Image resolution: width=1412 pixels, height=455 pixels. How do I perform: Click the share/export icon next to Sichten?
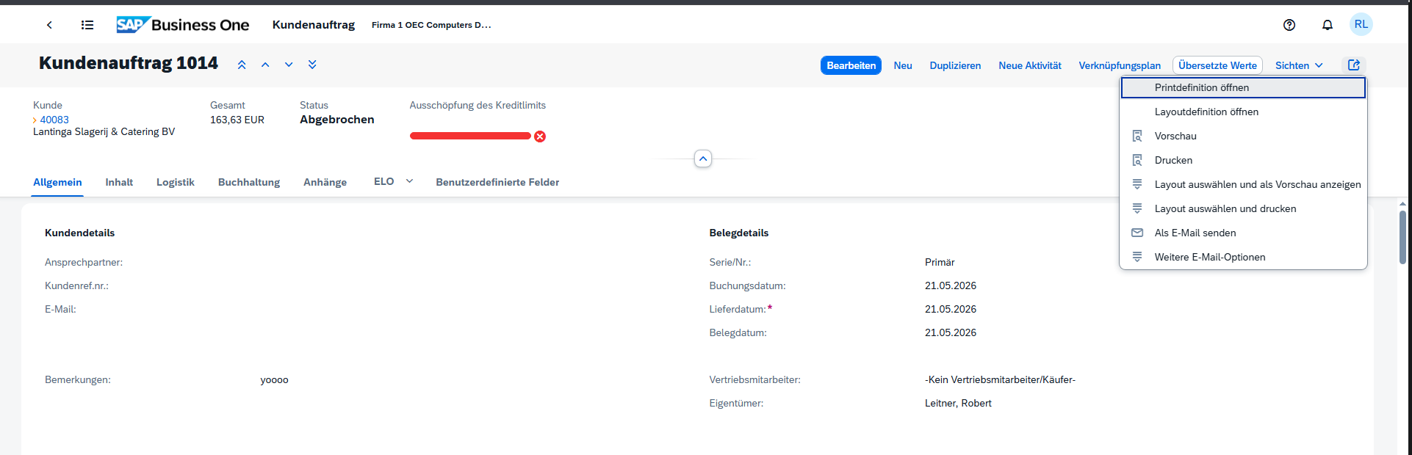[x=1354, y=65]
